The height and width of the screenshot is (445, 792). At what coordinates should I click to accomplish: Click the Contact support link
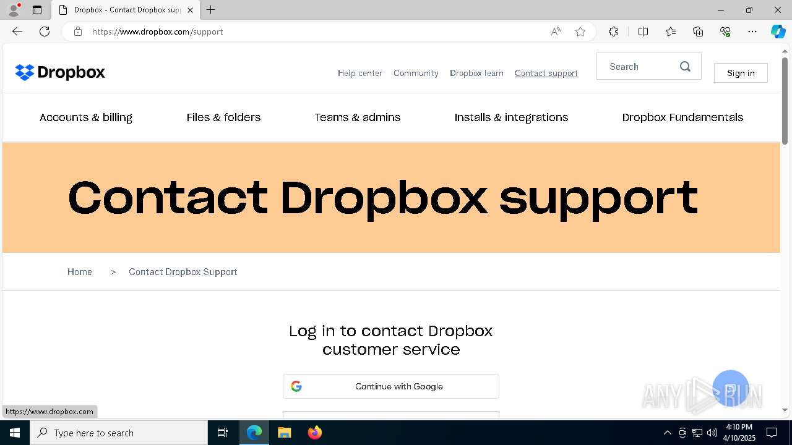[x=546, y=73]
